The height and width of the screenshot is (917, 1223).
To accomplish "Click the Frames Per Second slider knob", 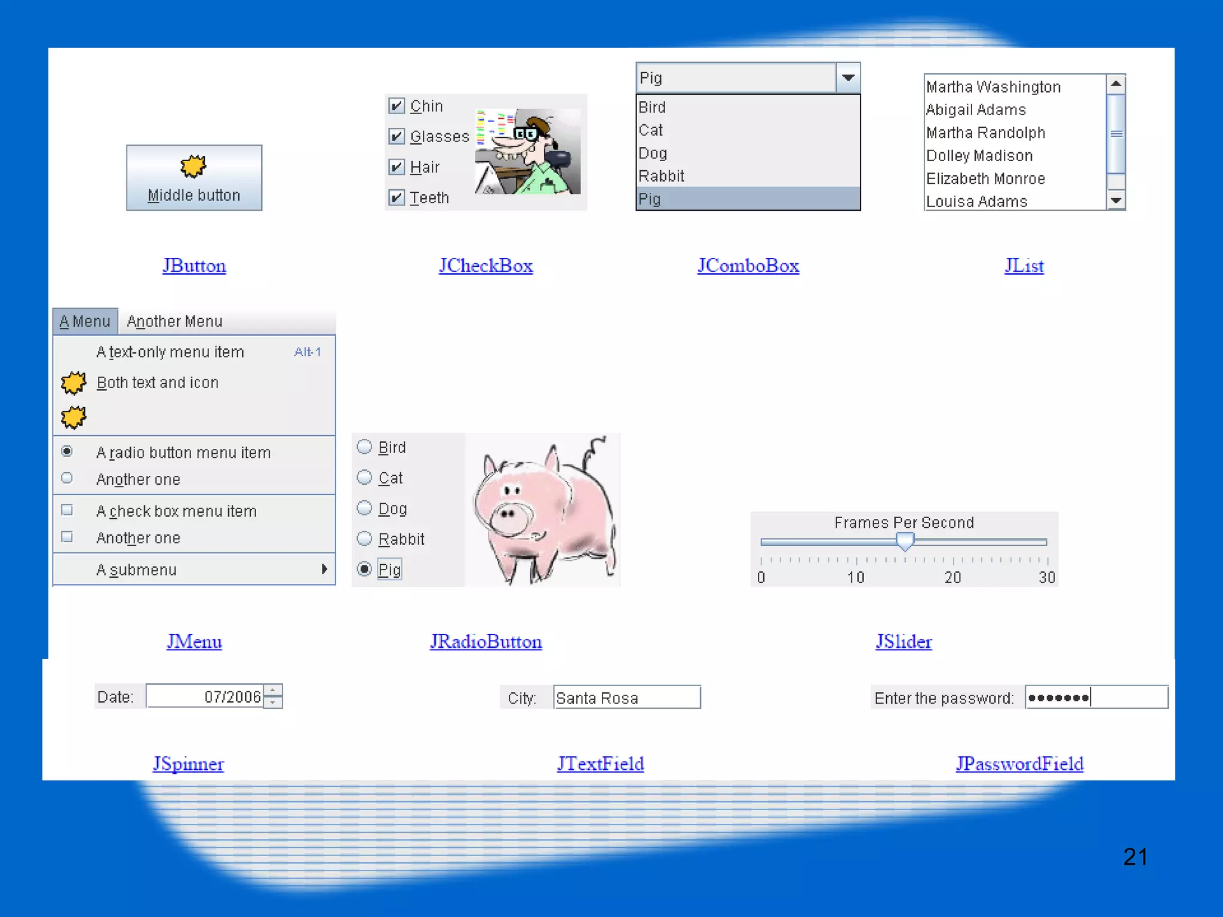I will (905, 541).
